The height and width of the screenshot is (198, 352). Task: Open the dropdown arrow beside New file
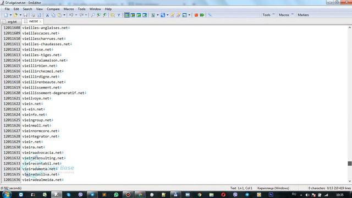pos(10,15)
